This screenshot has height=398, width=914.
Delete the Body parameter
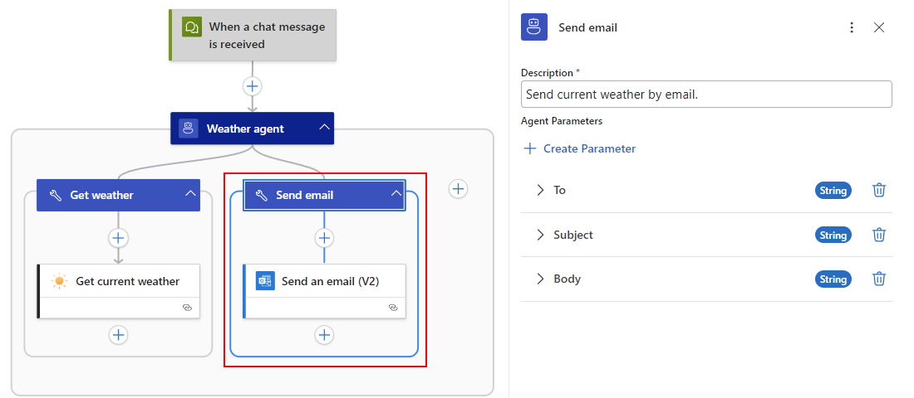(879, 279)
